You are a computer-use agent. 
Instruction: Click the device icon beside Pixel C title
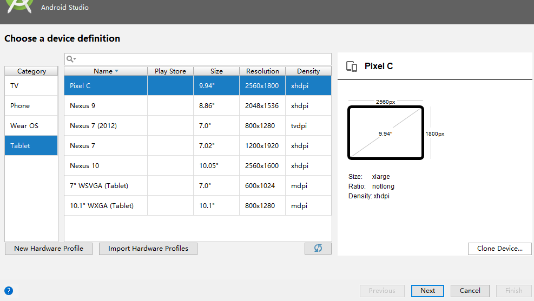click(x=352, y=66)
